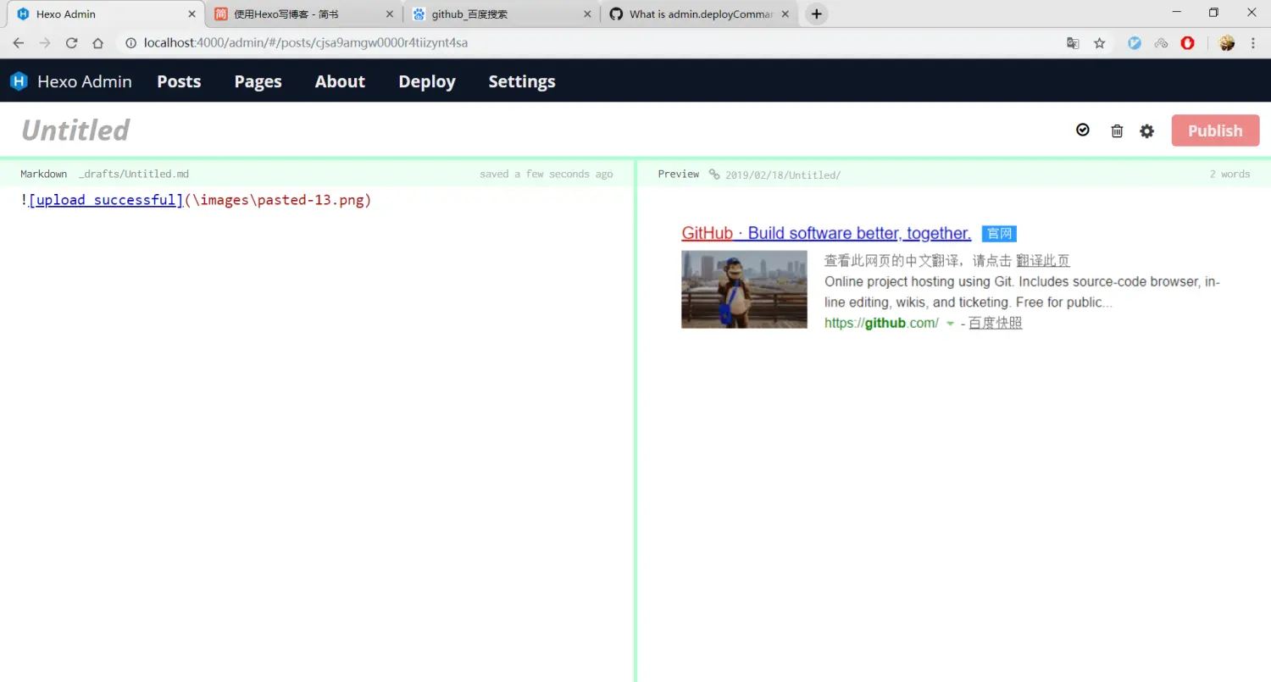Image resolution: width=1271 pixels, height=682 pixels.
Task: Open the Chrome profile avatar
Action: [1226, 43]
